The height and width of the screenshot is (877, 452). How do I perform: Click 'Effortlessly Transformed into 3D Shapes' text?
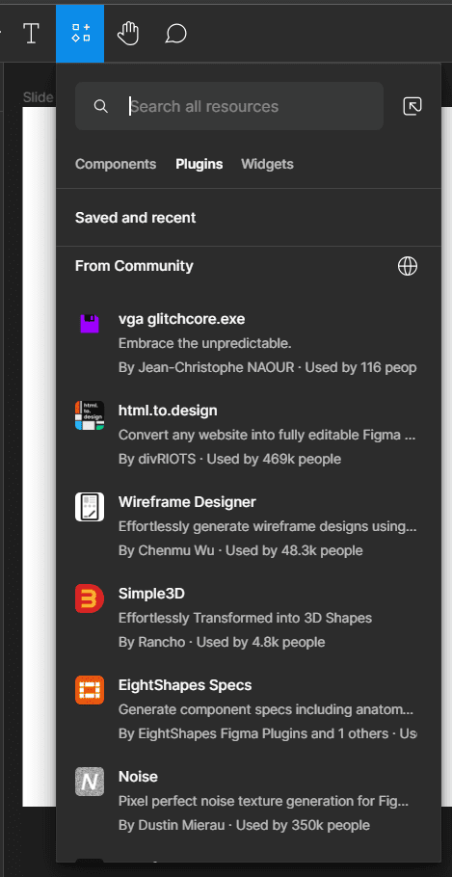[x=245, y=618]
